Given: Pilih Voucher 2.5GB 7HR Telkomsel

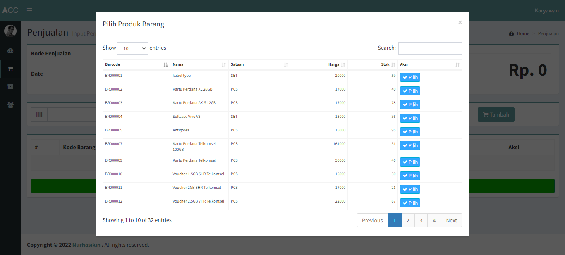Looking at the screenshot, I should [x=410, y=203].
